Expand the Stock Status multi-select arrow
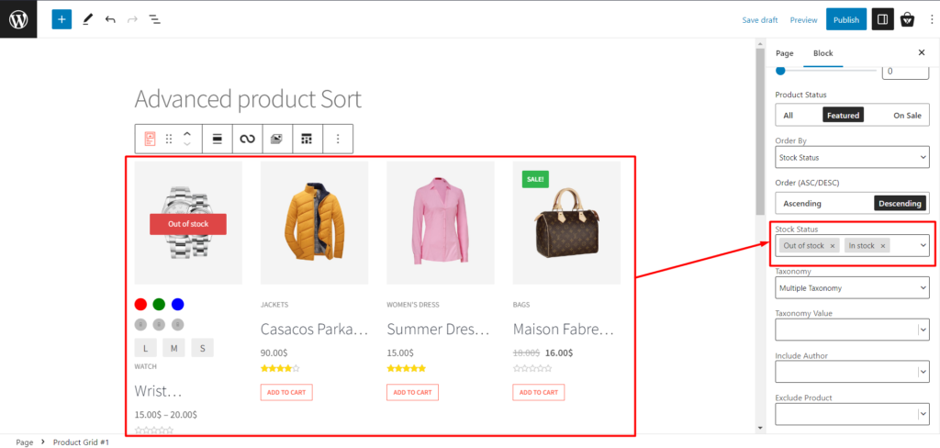This screenshot has width=940, height=448. point(923,245)
